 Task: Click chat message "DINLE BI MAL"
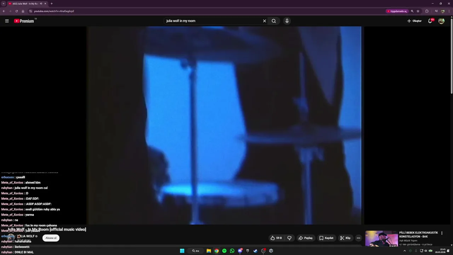coord(24,252)
